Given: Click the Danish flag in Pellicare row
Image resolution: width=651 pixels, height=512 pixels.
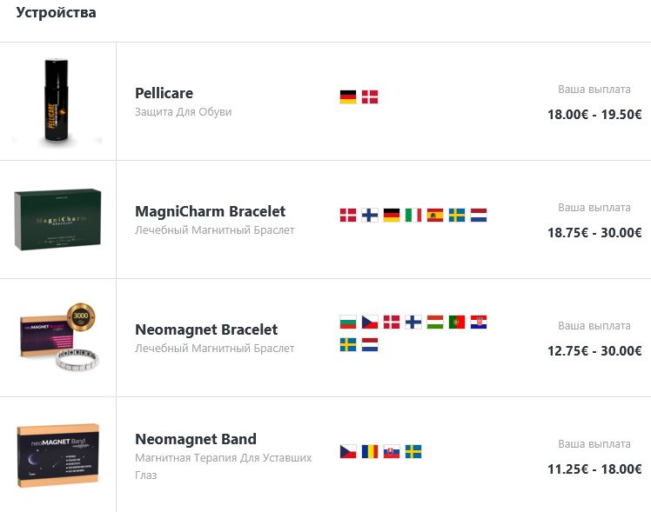Looking at the screenshot, I should (x=370, y=96).
